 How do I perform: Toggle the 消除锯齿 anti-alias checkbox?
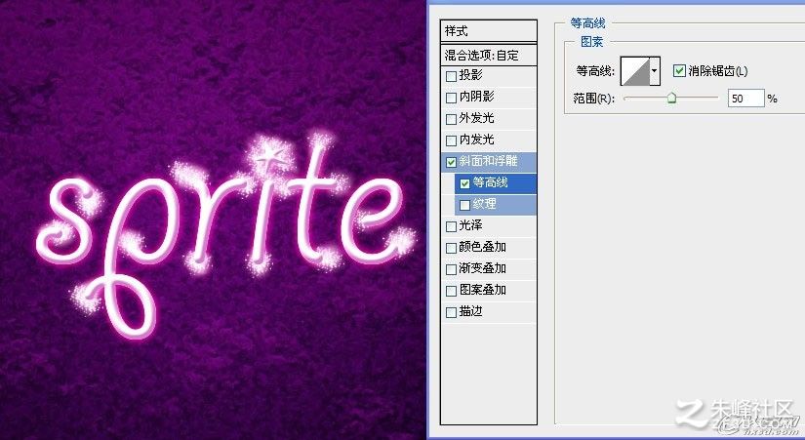pos(679,71)
